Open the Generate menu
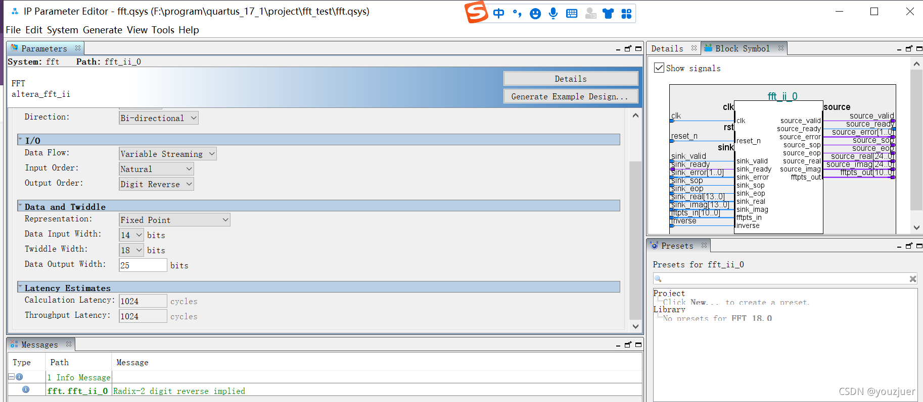Screen dimensions: 923x402 pos(103,30)
